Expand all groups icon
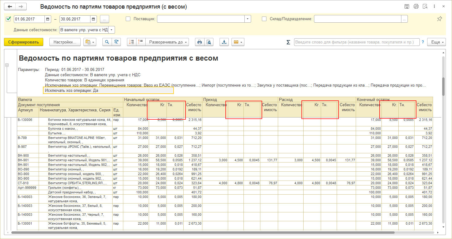 point(141,42)
